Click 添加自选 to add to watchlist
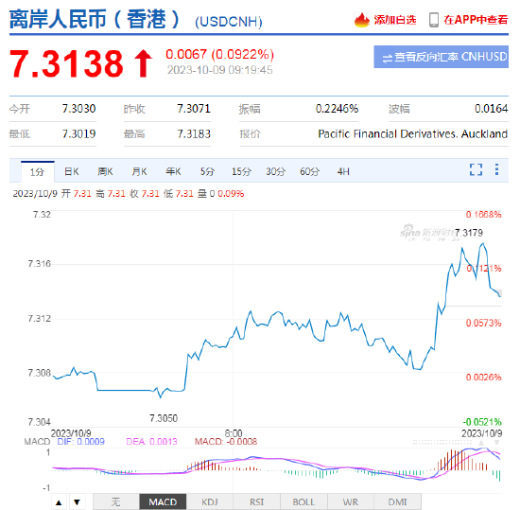This screenshot has width=520, height=510. point(395,20)
